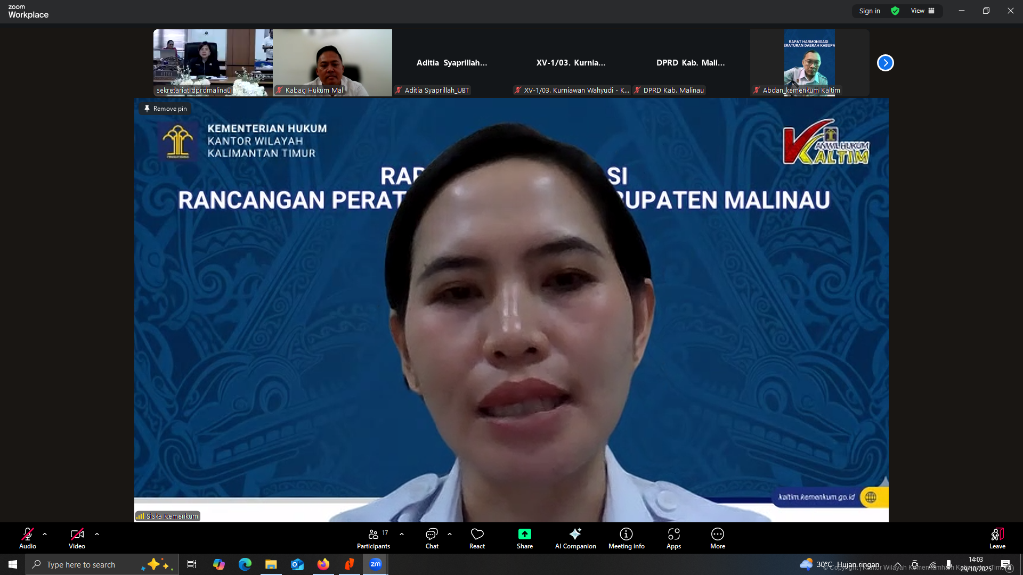Click the Sign in button
Image resolution: width=1023 pixels, height=575 pixels.
coord(869,11)
